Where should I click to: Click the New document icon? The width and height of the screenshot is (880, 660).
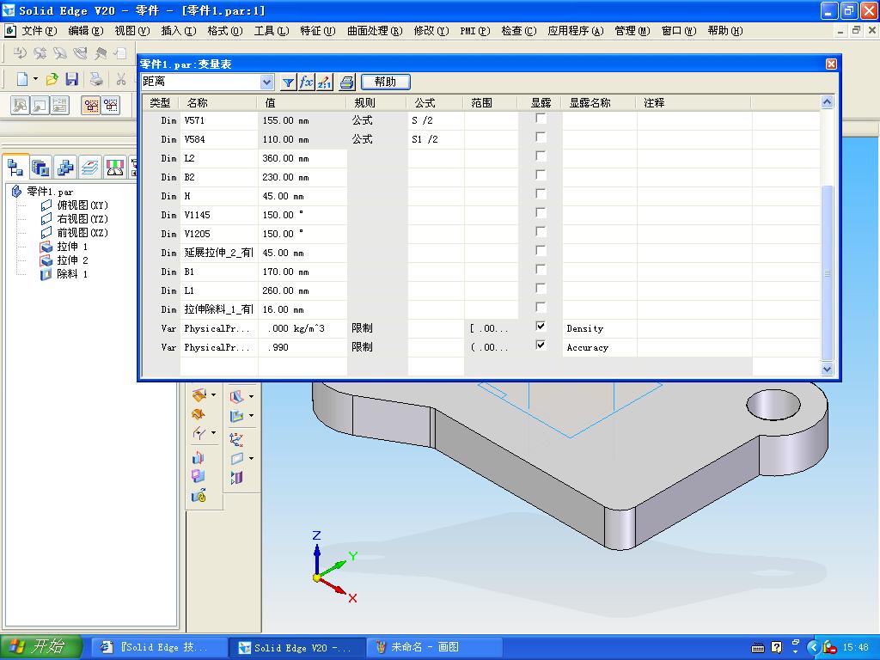tap(21, 79)
